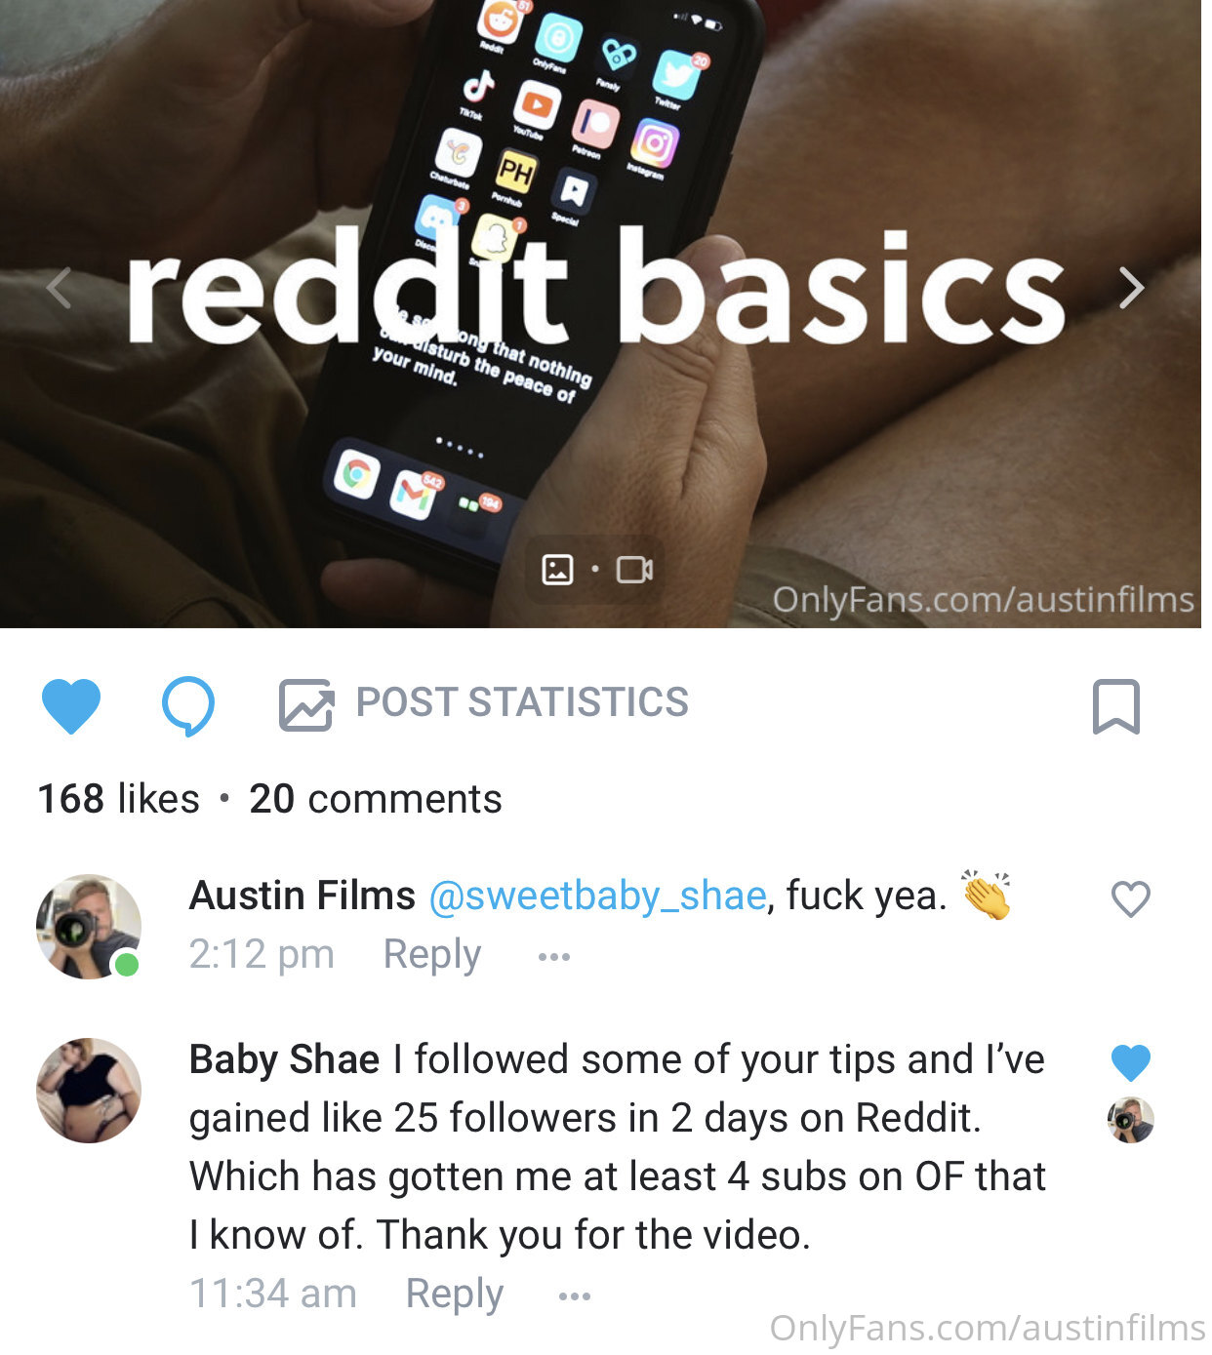
Task: Bookmark this post
Action: point(1116,706)
